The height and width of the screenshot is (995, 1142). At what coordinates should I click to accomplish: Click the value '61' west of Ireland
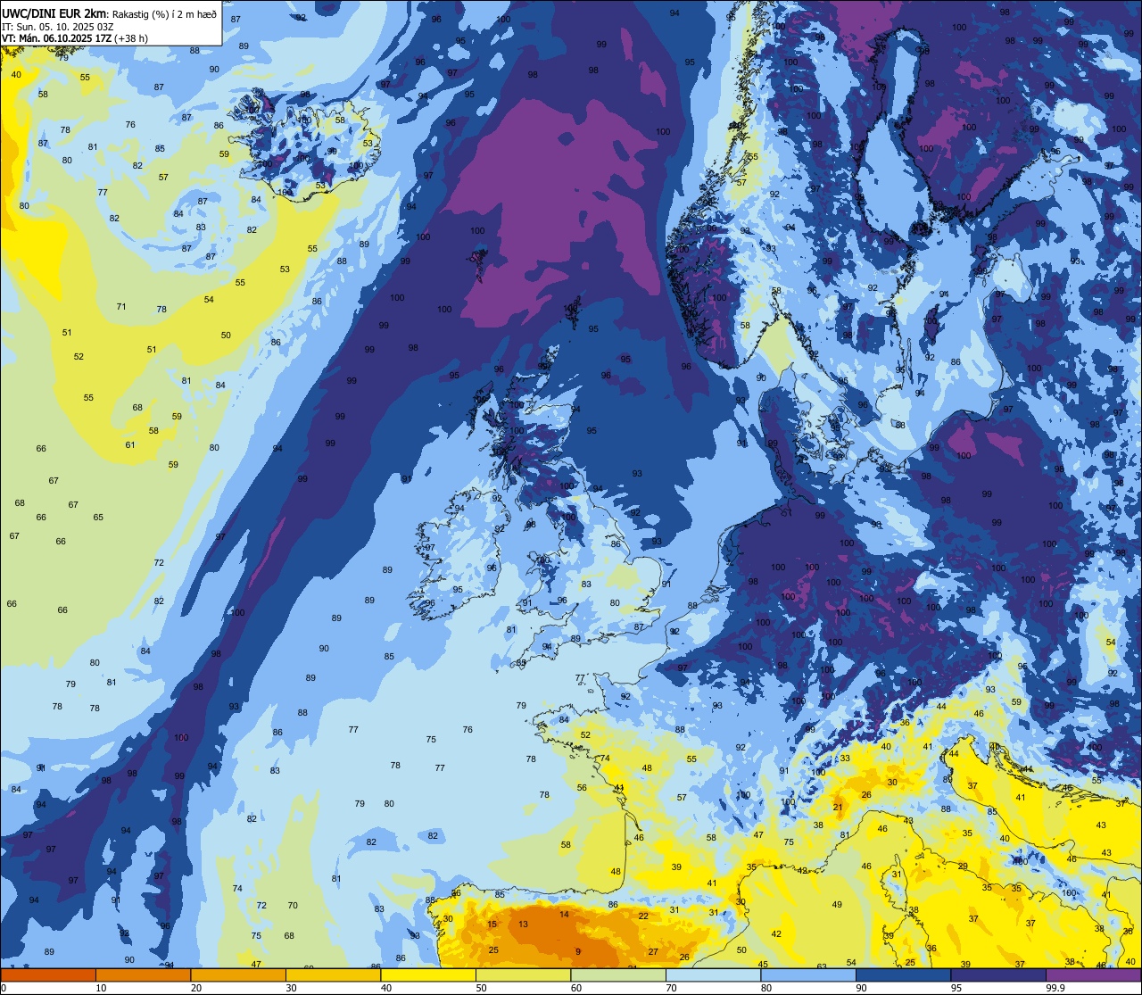130,444
